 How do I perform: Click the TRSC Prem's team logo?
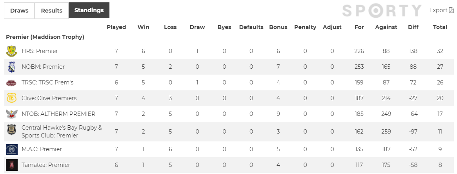tap(12, 82)
